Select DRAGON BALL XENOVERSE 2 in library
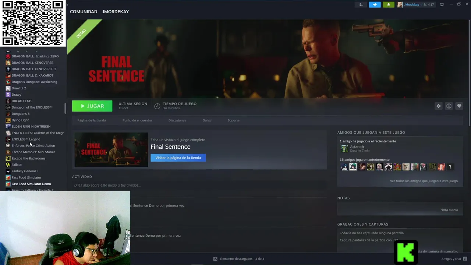 tap(34, 69)
